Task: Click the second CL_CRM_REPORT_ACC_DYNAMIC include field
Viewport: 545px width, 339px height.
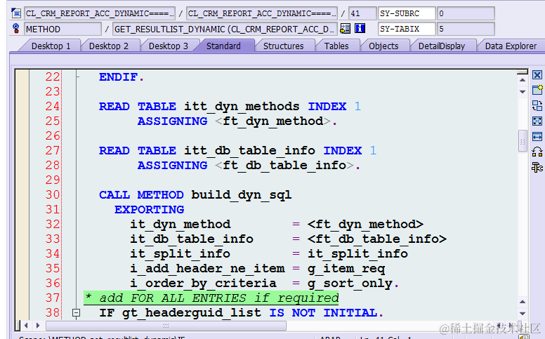Action: (262, 13)
